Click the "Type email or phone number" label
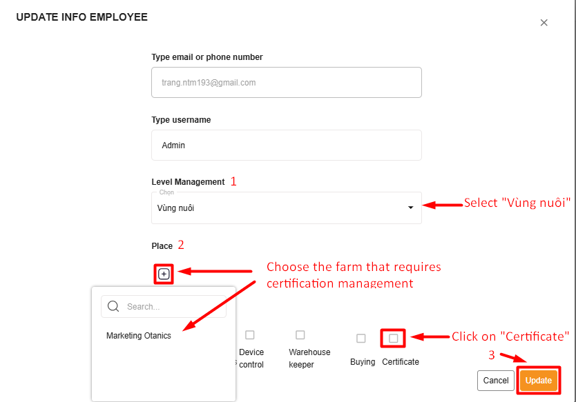 207,57
